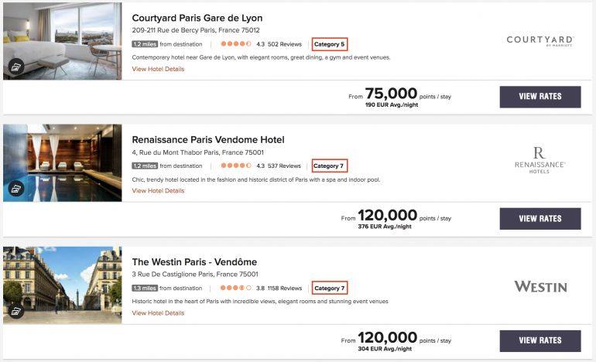View rates for The Westin Paris - Vendôme
The image size is (596, 362).
point(540,340)
